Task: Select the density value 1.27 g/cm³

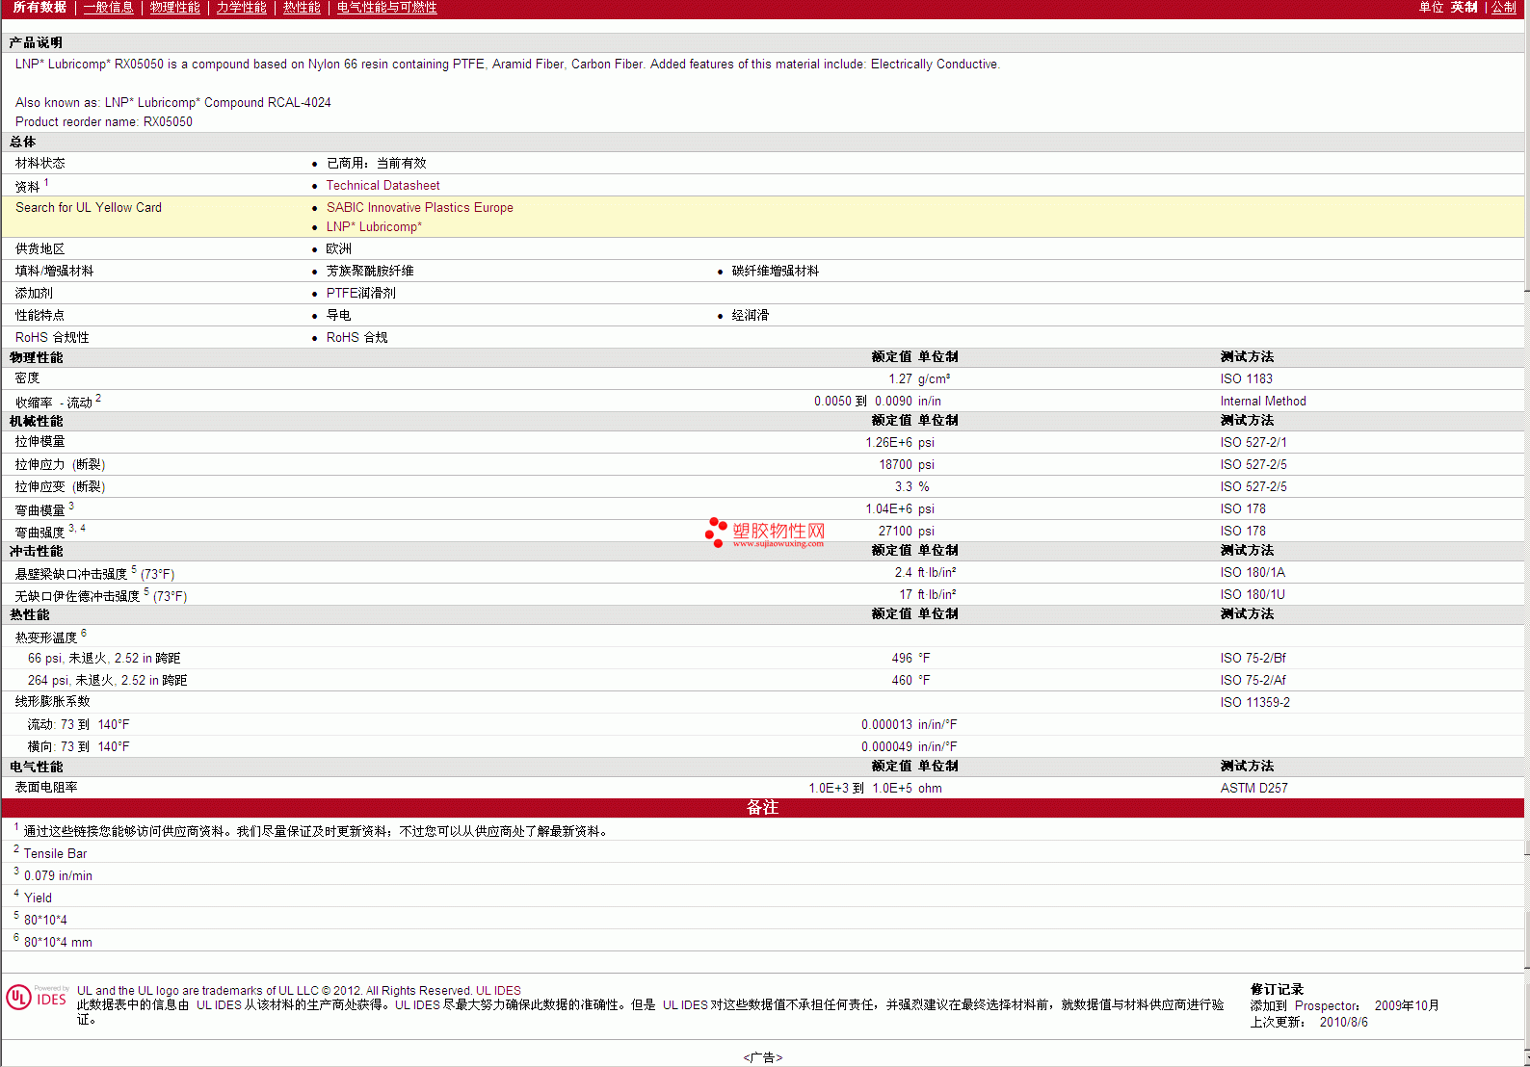Action: click(x=919, y=379)
